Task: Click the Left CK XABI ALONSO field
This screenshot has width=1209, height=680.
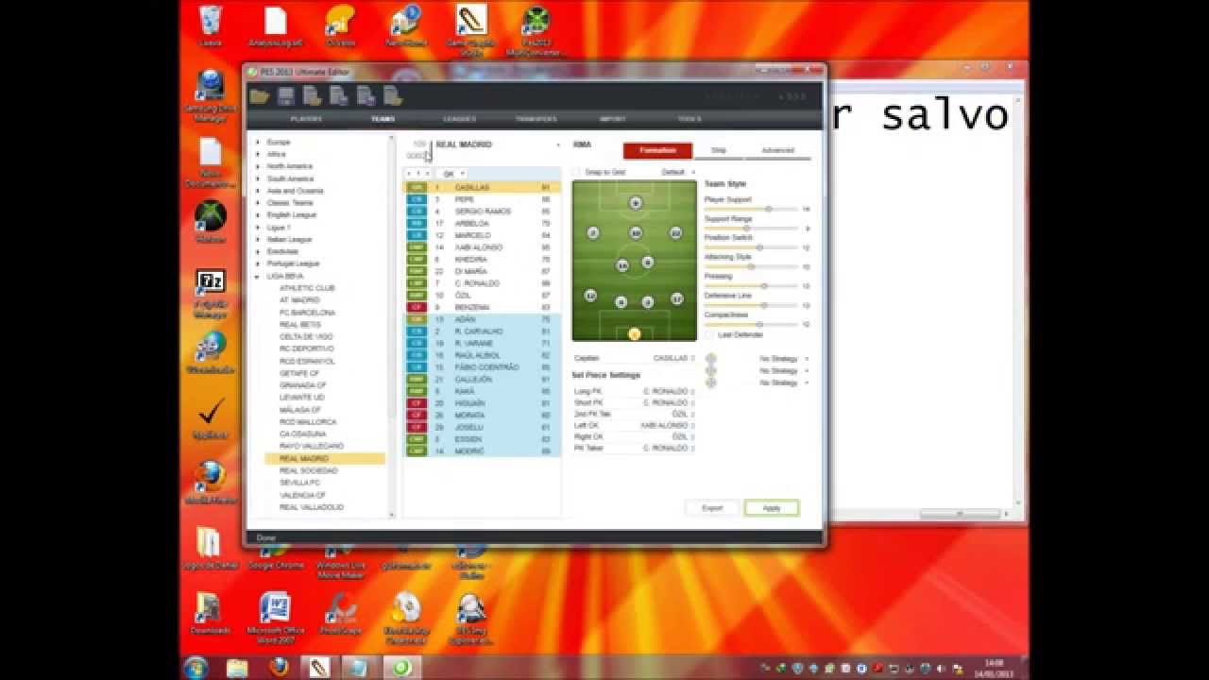Action: point(633,425)
